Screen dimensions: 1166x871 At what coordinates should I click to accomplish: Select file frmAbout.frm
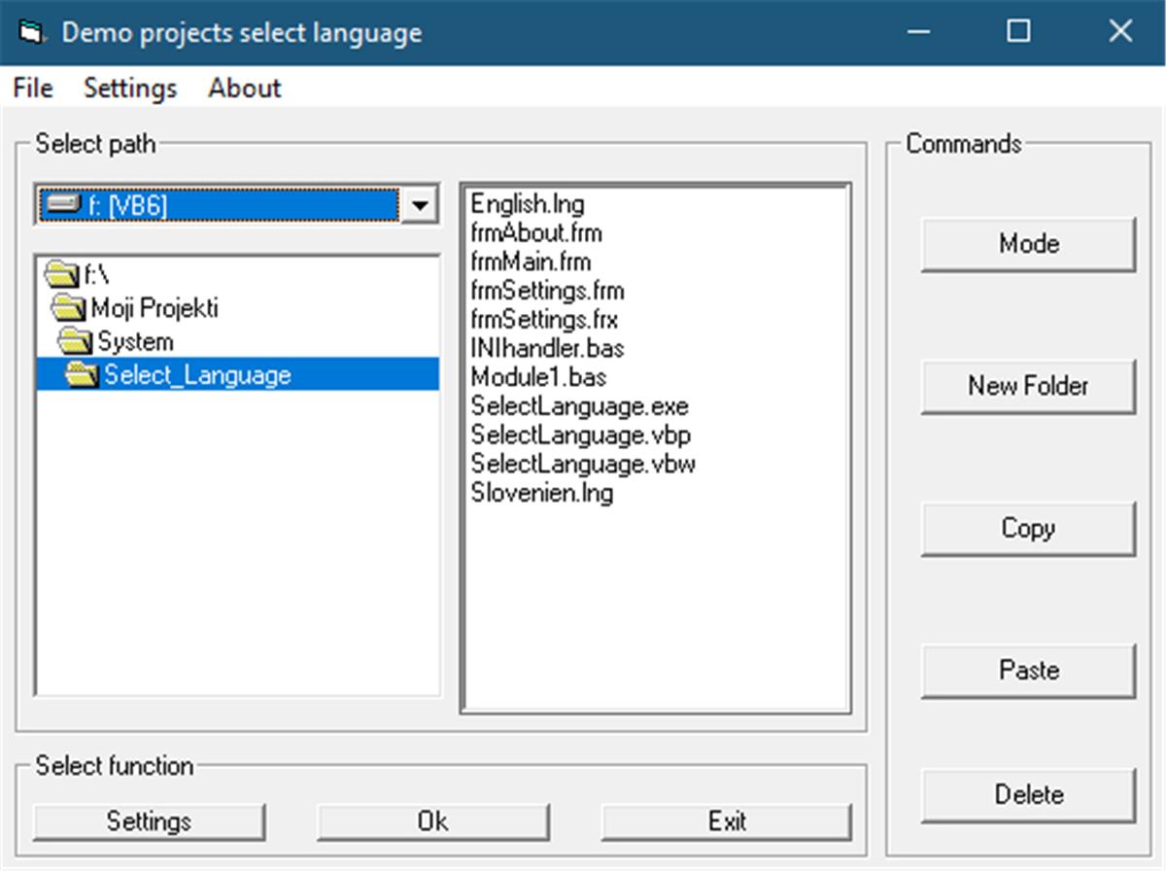536,233
